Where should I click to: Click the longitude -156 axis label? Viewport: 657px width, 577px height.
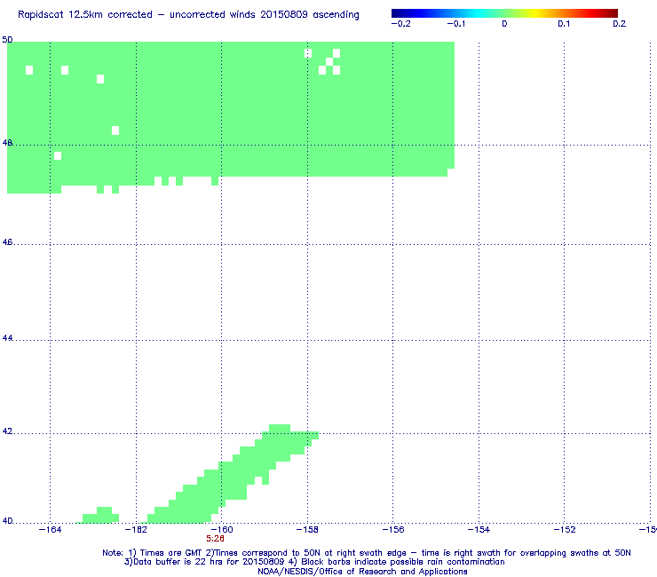point(393,530)
